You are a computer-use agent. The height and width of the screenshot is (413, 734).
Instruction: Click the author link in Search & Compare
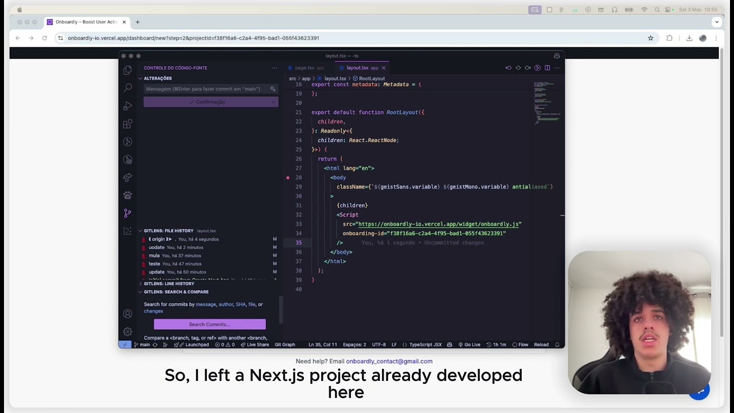point(226,305)
